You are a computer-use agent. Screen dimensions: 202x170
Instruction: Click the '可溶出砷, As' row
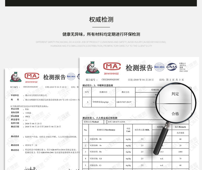click(x=136, y=146)
